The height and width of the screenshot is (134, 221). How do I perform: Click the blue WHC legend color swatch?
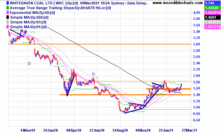[7, 3]
